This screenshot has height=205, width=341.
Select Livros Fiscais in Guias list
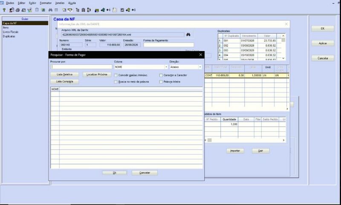coord(10,32)
